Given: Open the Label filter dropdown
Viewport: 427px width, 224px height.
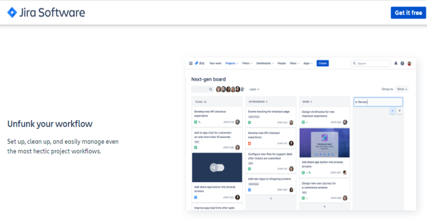Looking at the screenshot, I should pyautogui.click(x=254, y=89).
